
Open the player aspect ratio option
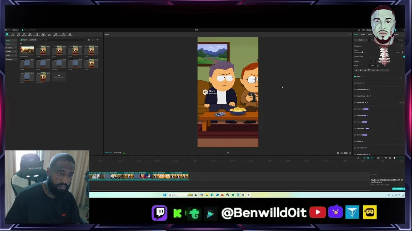[346, 153]
